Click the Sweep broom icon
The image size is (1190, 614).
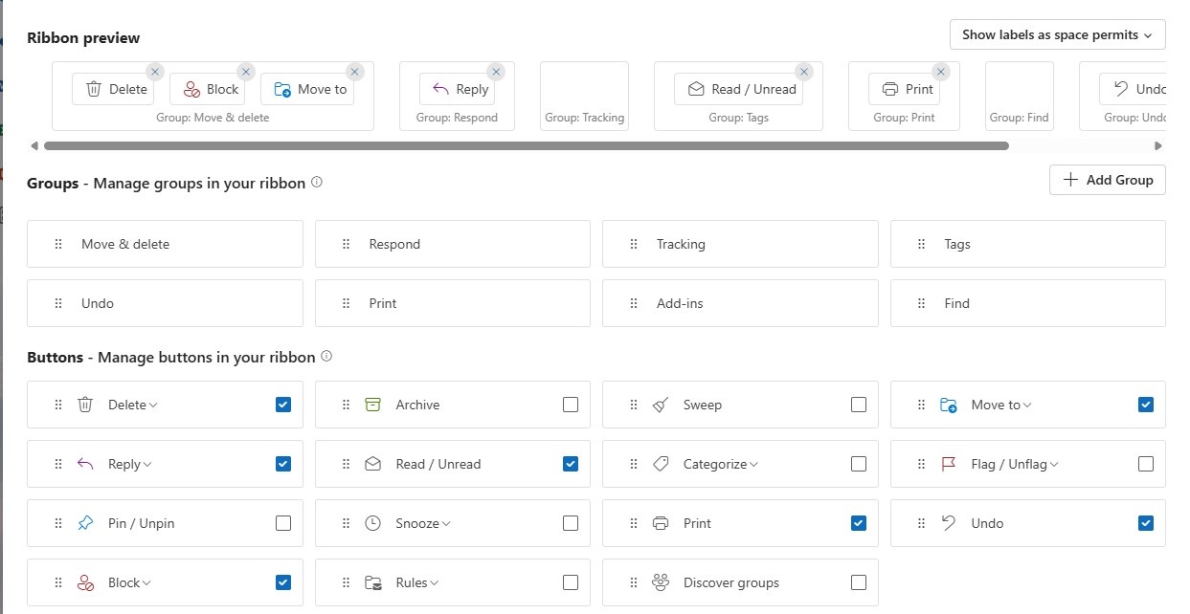pos(661,405)
